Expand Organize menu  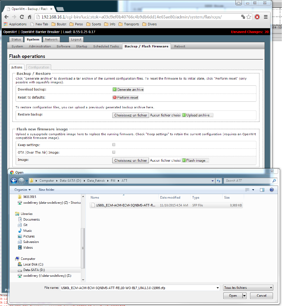pos(23,190)
